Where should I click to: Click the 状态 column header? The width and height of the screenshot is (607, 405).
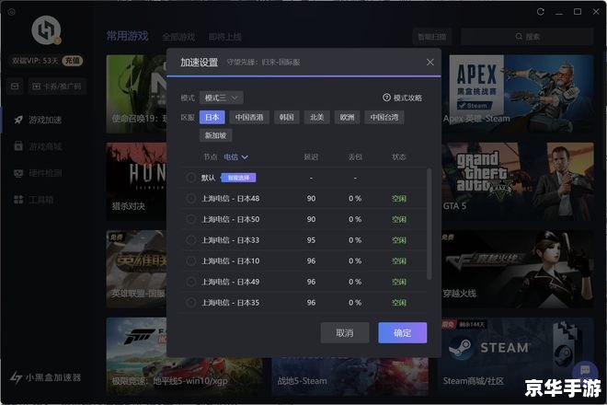(399, 157)
